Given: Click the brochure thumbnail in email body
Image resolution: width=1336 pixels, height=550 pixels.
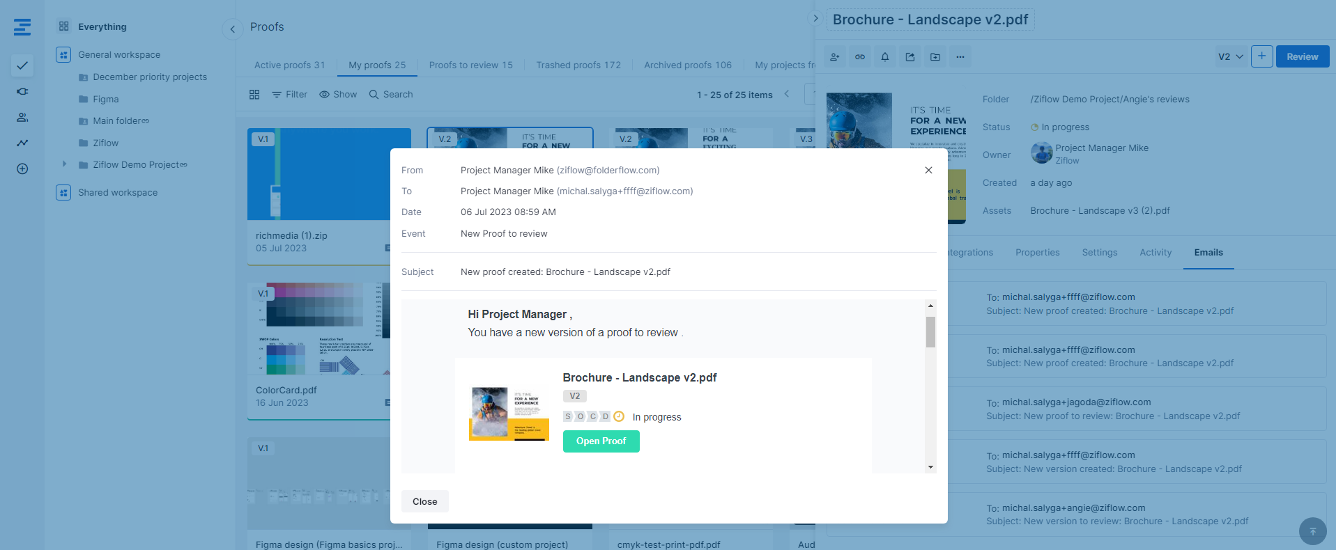Looking at the screenshot, I should coord(509,414).
